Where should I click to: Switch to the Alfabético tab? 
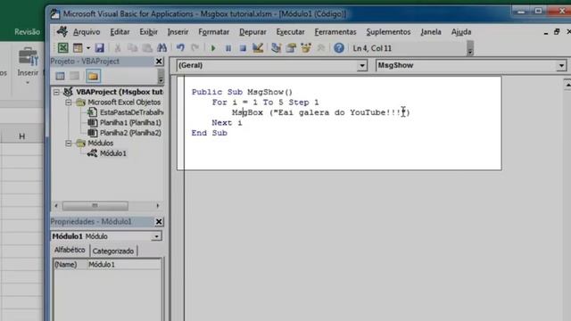coord(70,250)
